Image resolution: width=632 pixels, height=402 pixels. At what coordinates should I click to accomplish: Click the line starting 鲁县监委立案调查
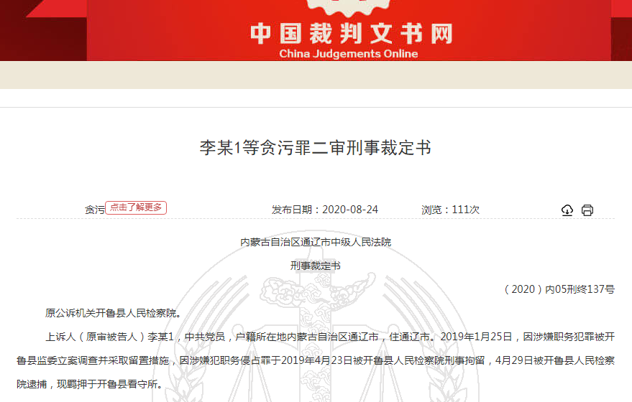click(316, 360)
